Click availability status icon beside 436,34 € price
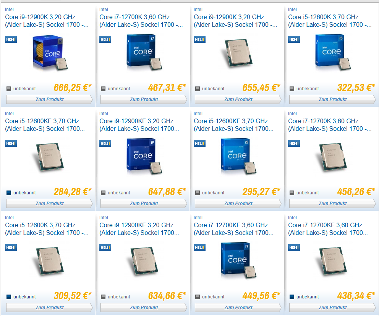The width and height of the screenshot is (379, 316). (292, 297)
